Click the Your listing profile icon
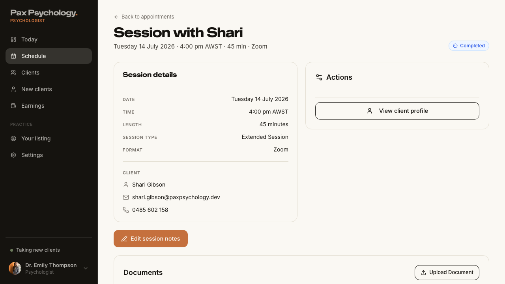 coord(13,138)
